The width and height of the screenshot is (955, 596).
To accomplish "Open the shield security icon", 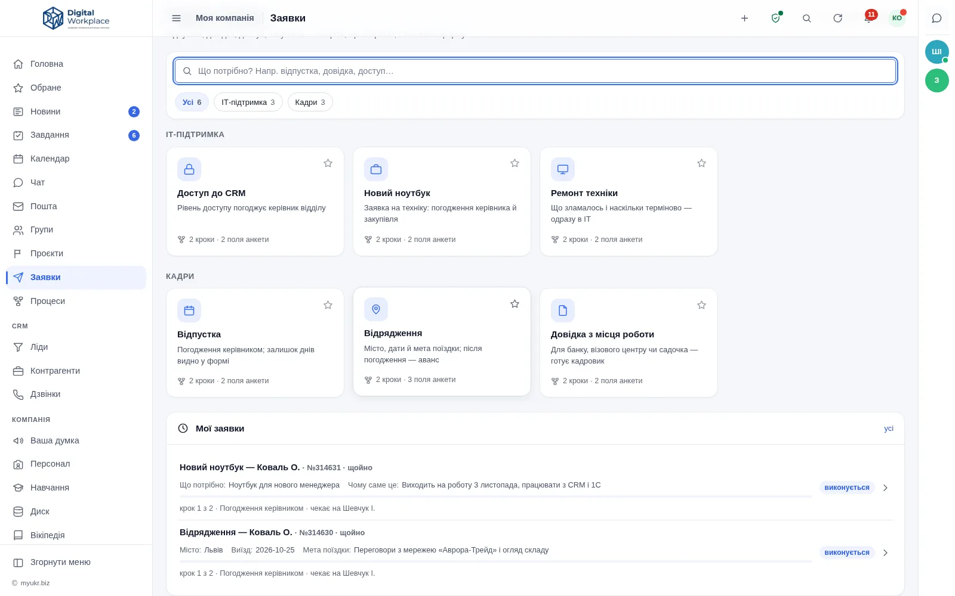I will 775,18.
